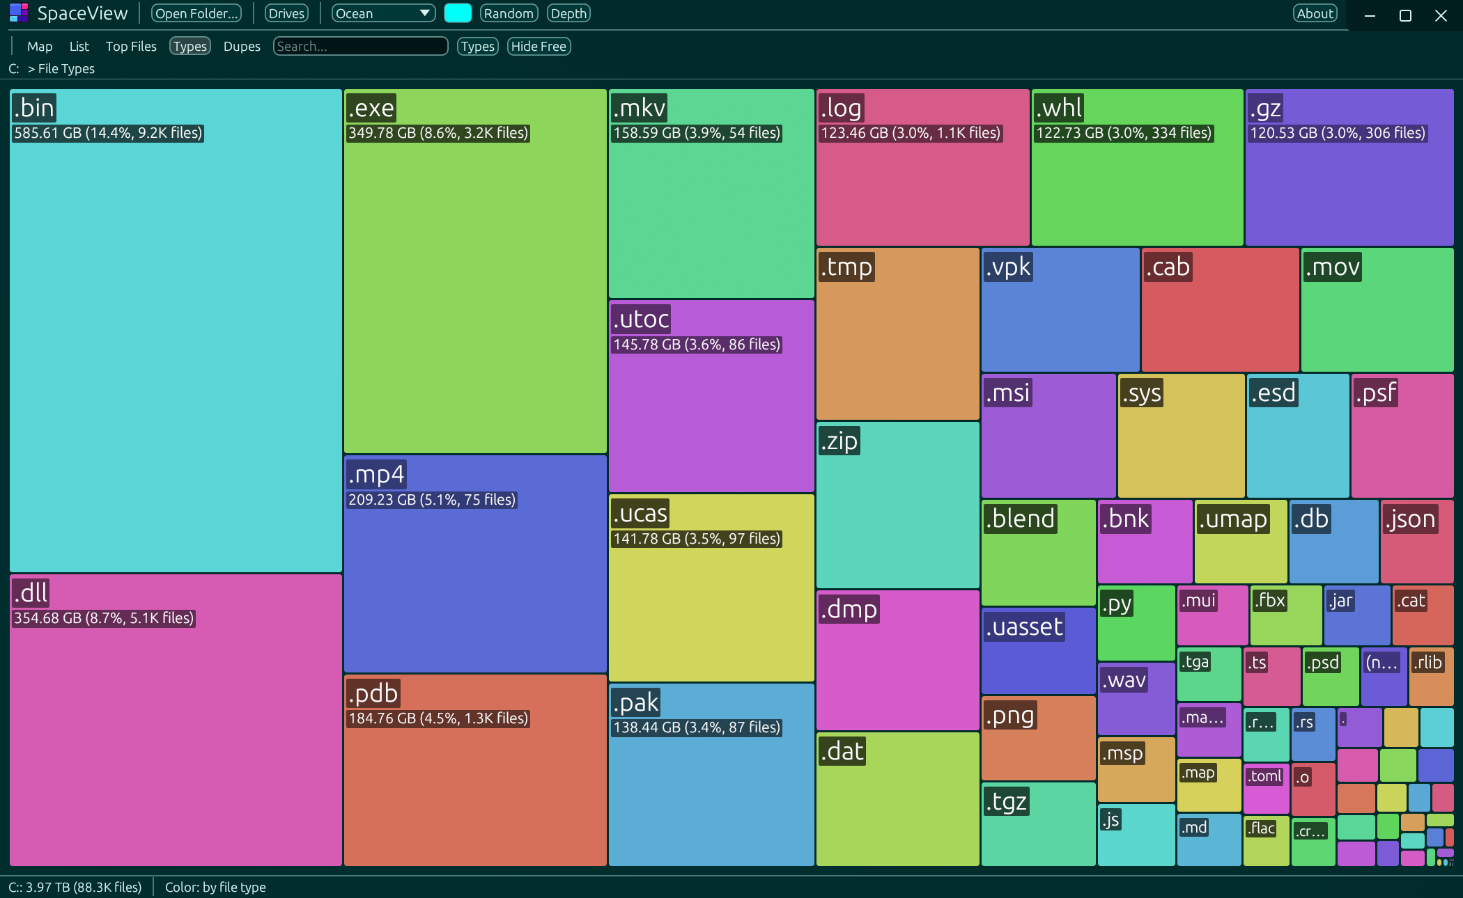Select the .dll treemap block
The image size is (1463, 898).
pyautogui.click(x=176, y=720)
